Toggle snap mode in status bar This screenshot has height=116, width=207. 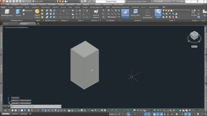tap(123, 114)
